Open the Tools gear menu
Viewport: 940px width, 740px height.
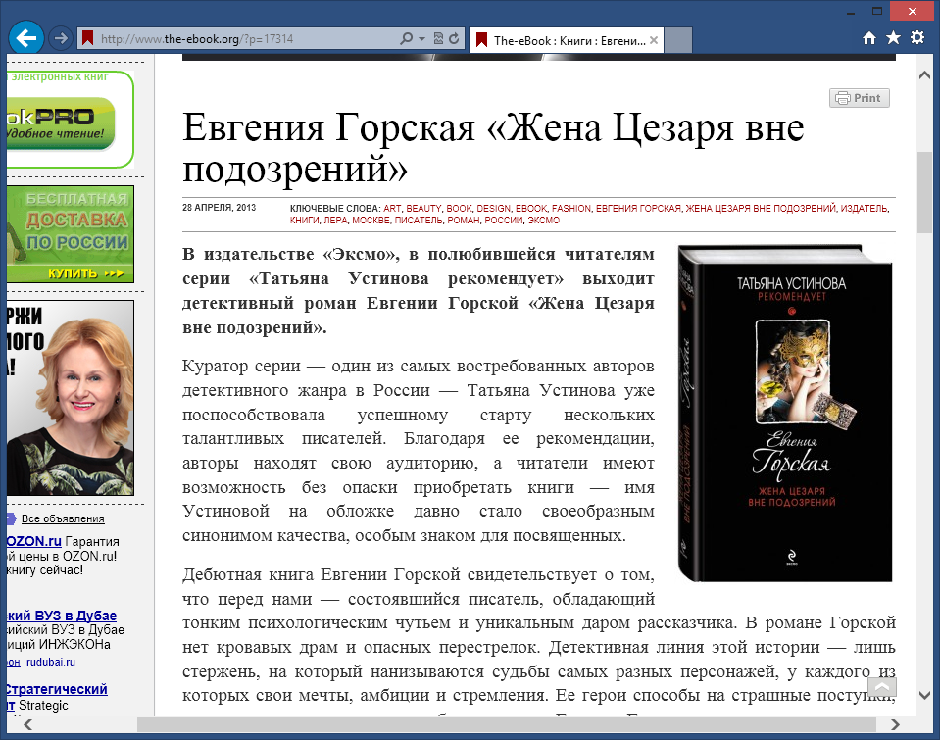click(x=916, y=35)
